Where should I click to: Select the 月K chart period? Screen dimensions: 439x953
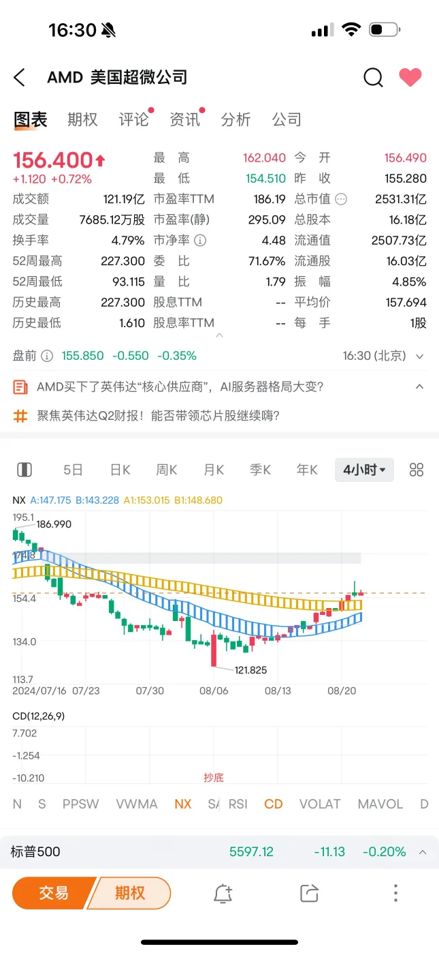pyautogui.click(x=214, y=470)
